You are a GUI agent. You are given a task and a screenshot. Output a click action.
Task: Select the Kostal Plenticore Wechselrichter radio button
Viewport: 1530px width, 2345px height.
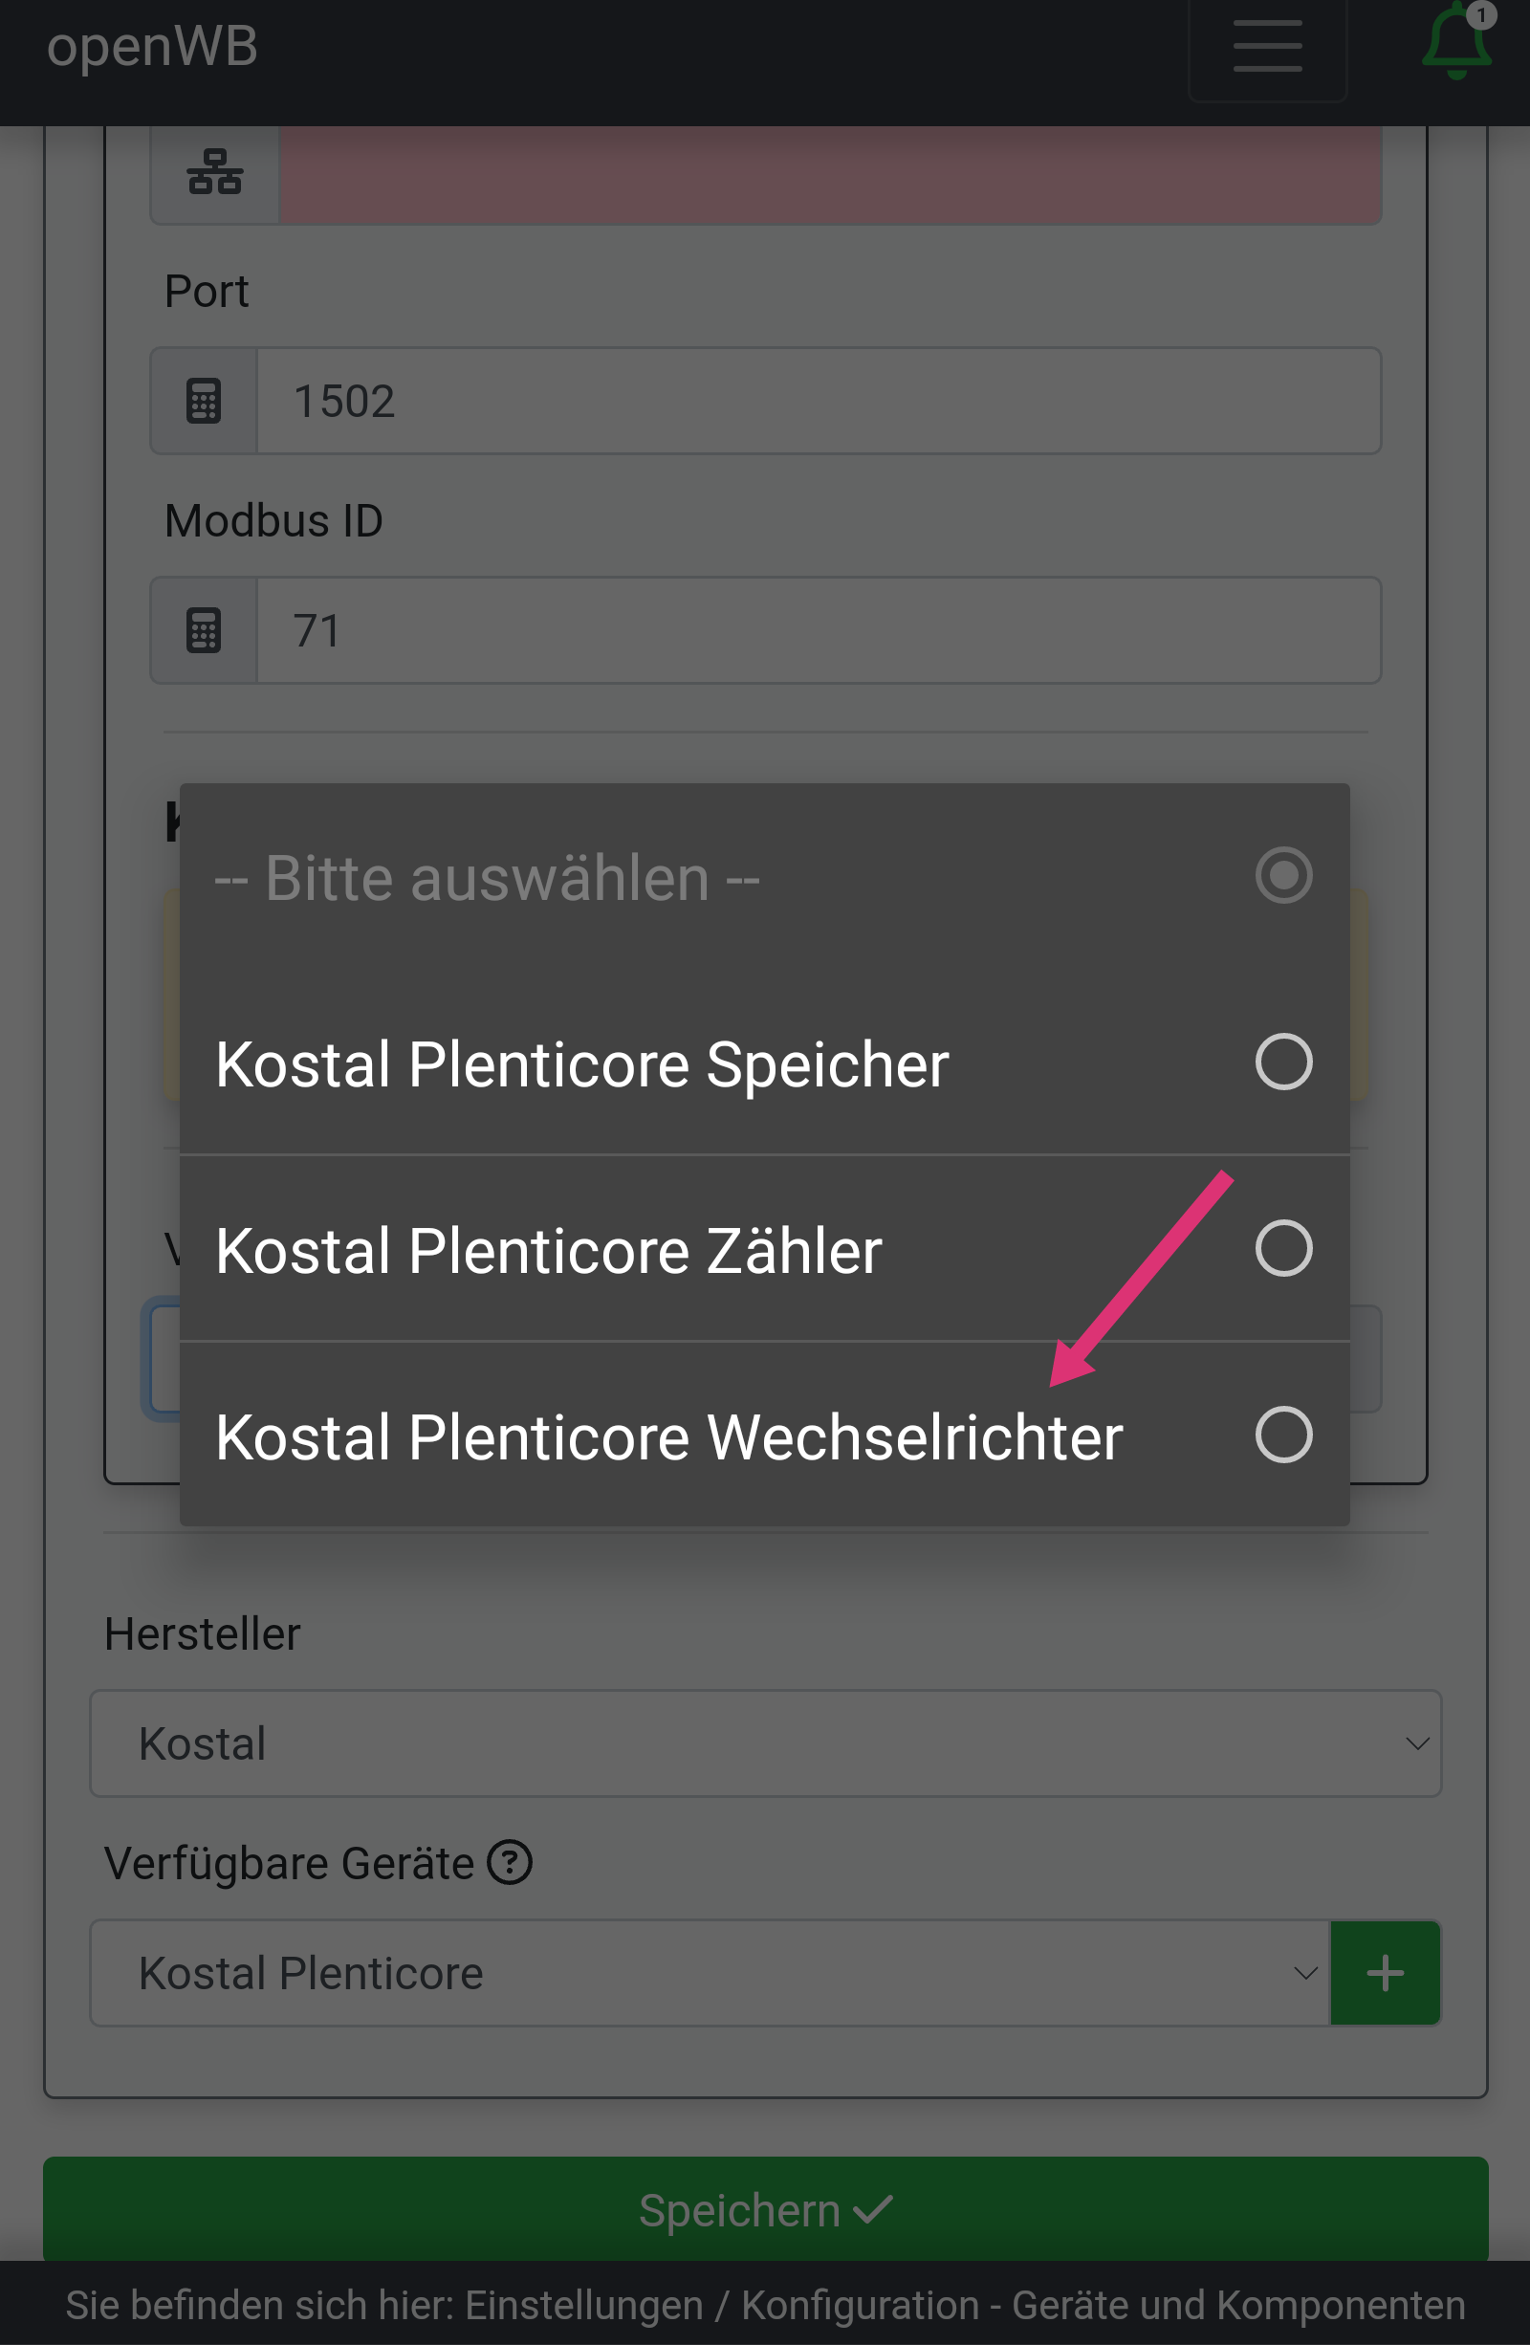click(x=1282, y=1435)
